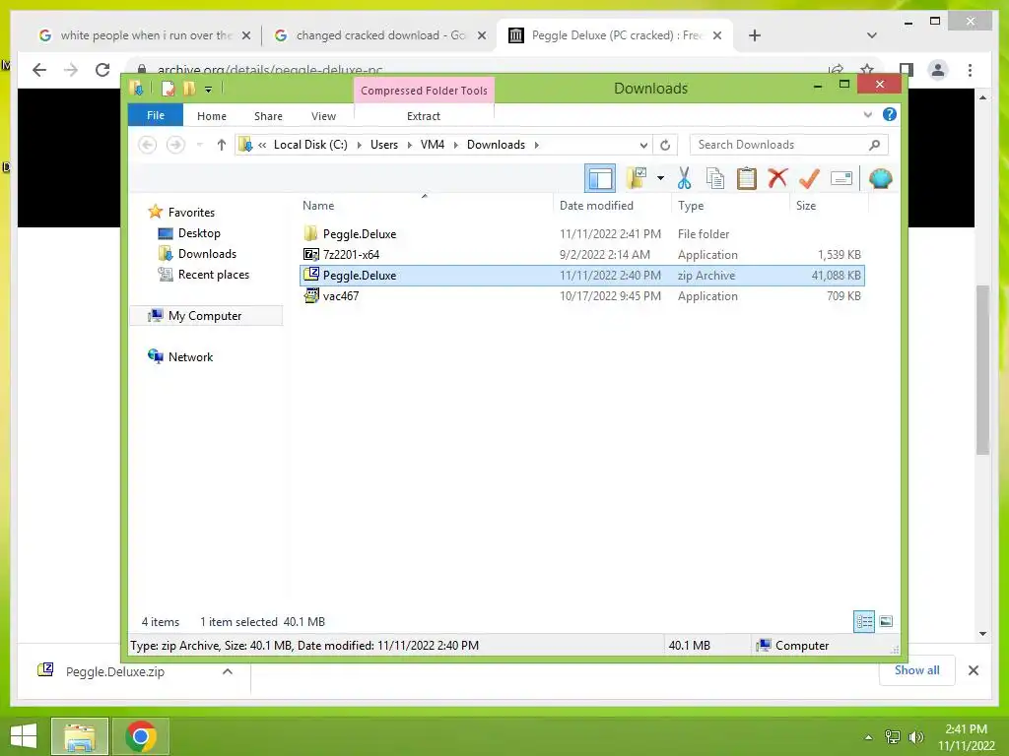Switch to large icons view layout
This screenshot has width=1009, height=756.
[886, 621]
